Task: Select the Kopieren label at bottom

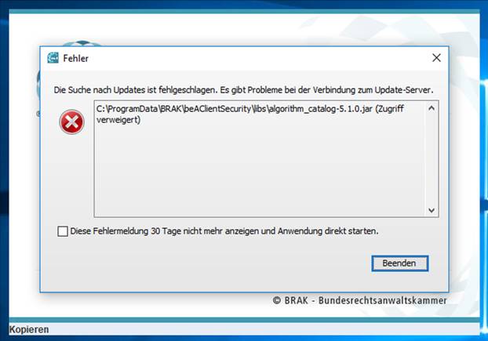Action: tap(29, 329)
